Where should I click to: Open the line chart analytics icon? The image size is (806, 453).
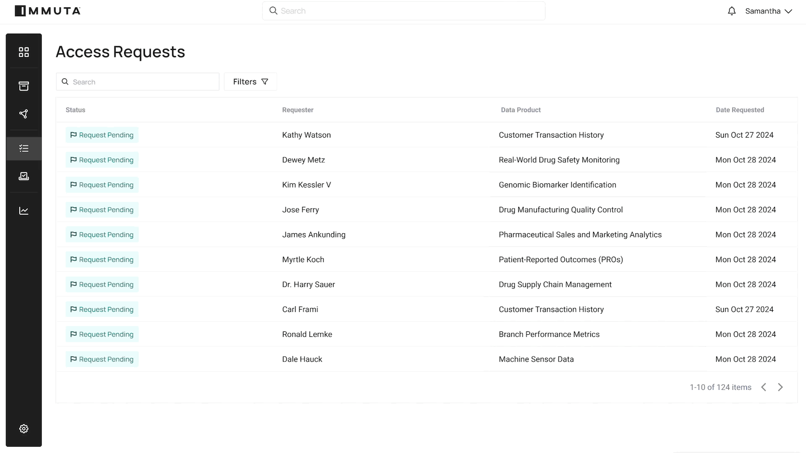click(24, 211)
